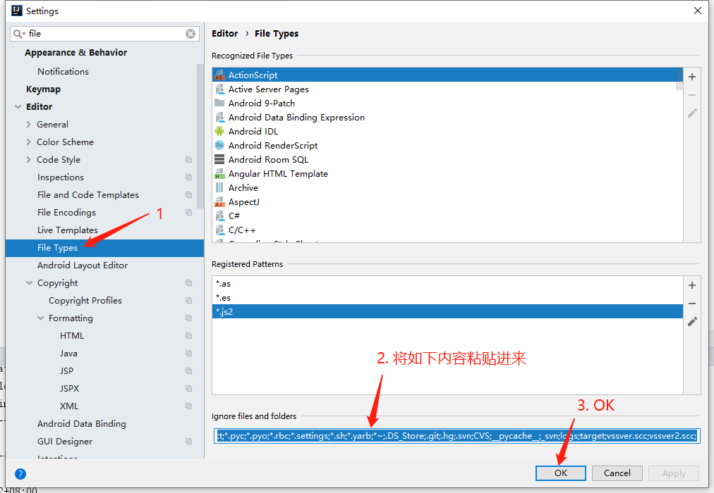Click the Android IDL robot icon

[219, 131]
